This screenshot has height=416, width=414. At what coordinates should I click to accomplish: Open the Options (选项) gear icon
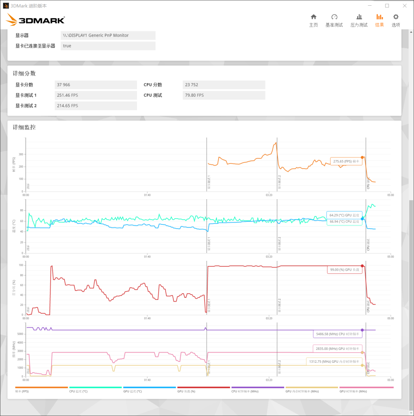396,20
